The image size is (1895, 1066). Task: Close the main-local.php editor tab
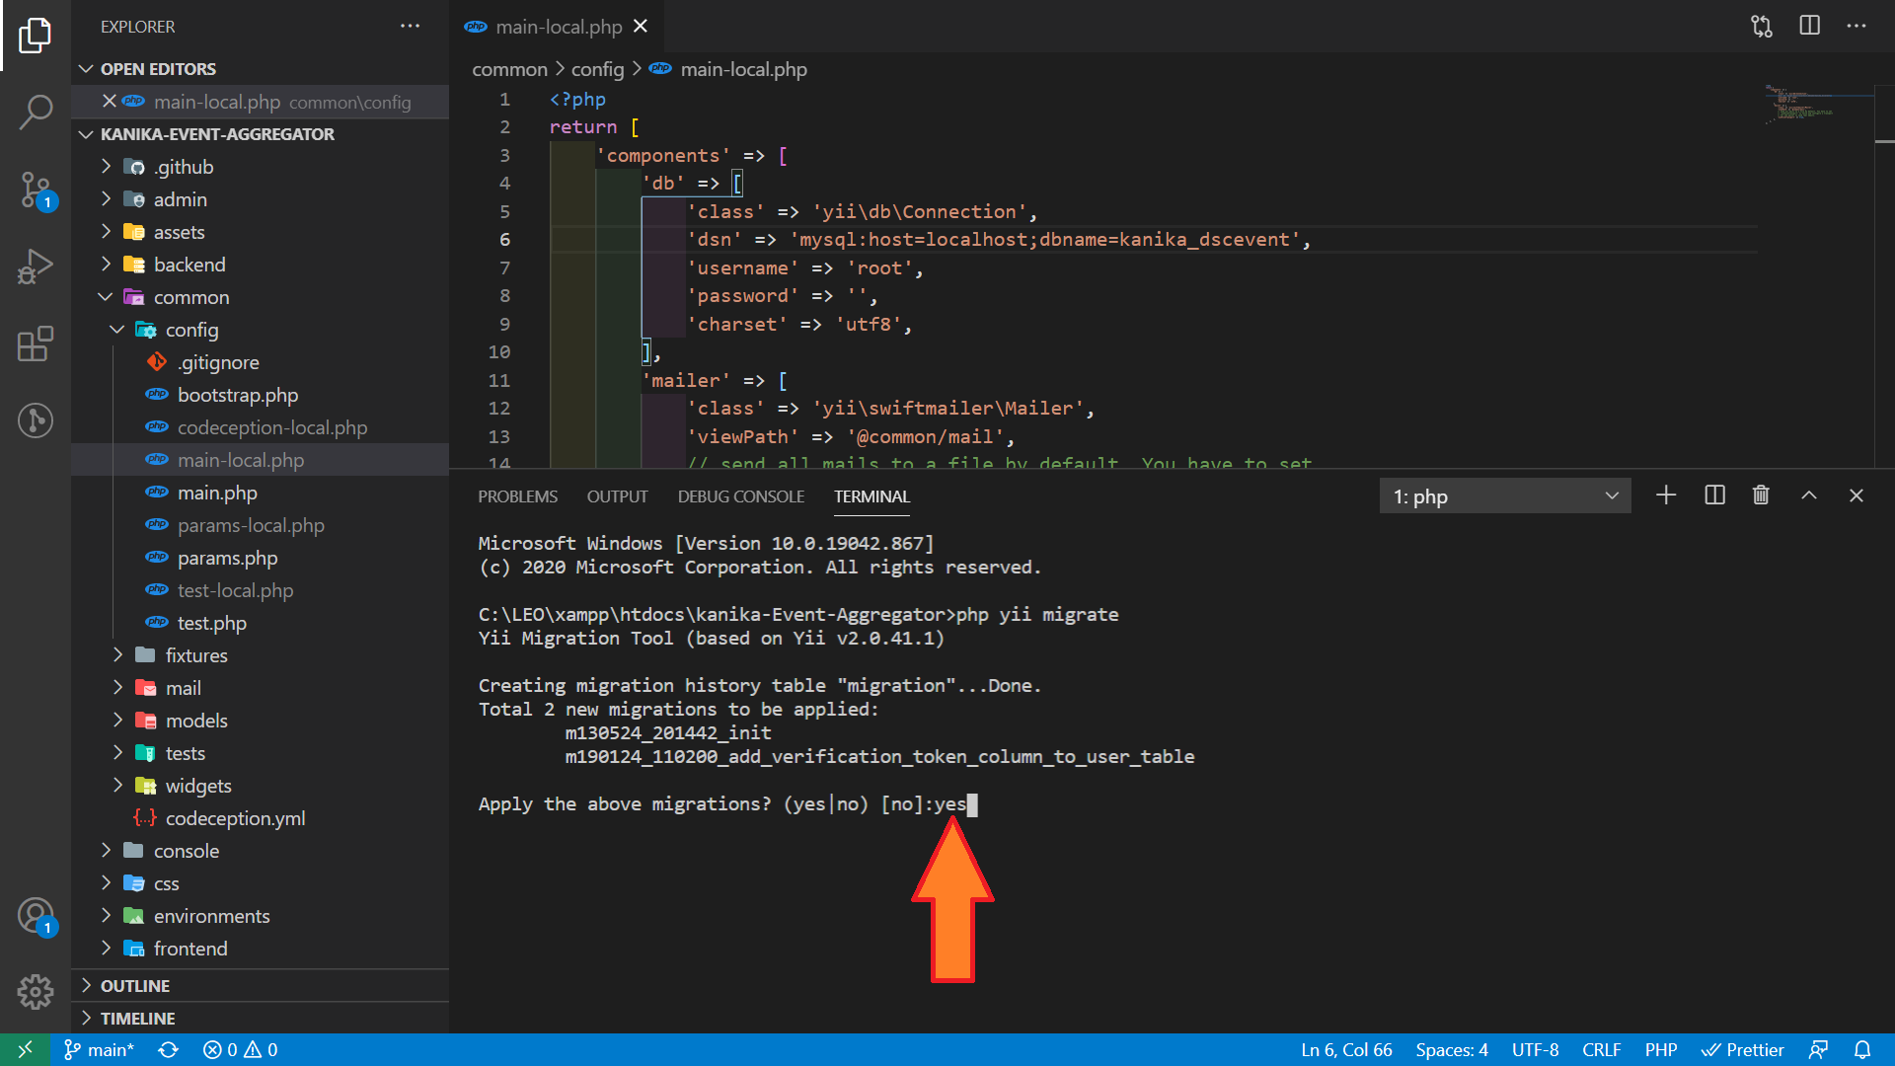click(x=641, y=27)
